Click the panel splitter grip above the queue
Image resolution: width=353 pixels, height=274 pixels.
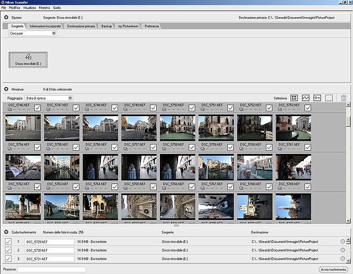click(176, 225)
